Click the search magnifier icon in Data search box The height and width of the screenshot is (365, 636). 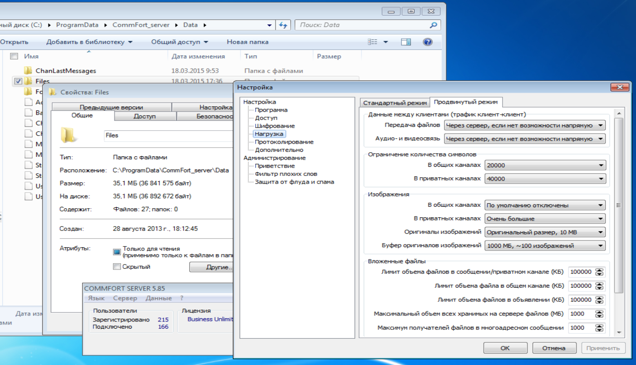tap(434, 25)
